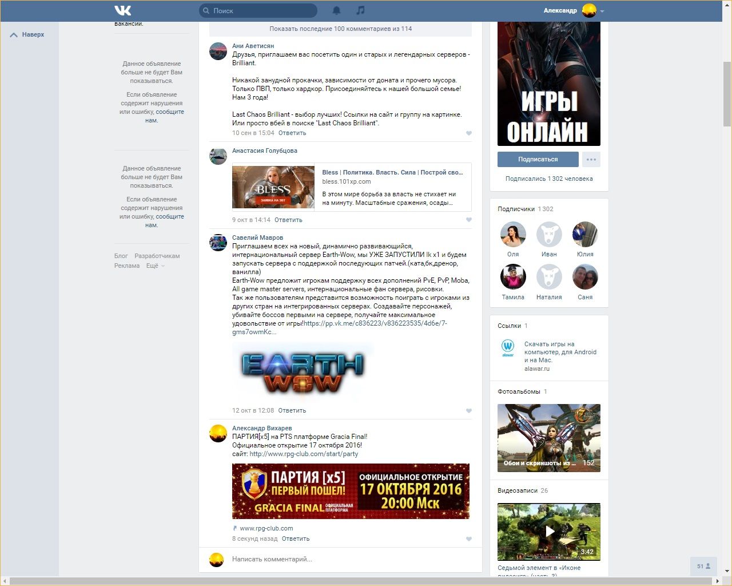Viewport: 732px width, 586px height.
Task: Click Ани Аветисян's avatar
Action: point(218,51)
